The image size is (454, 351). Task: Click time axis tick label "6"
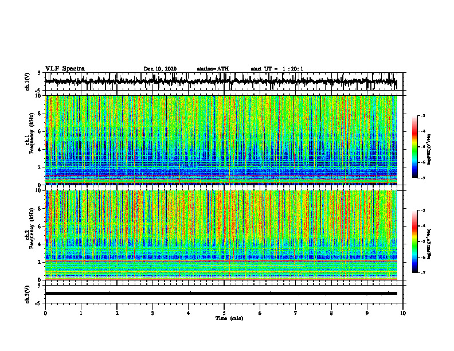(260, 313)
